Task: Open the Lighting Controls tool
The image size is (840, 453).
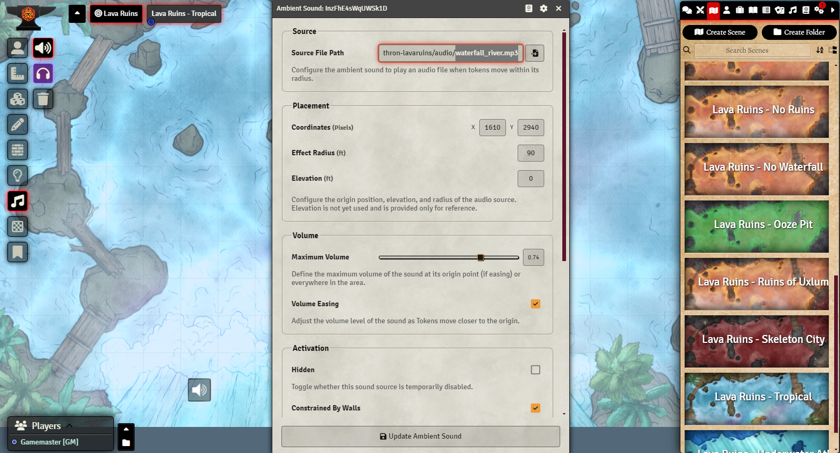Action: click(18, 176)
